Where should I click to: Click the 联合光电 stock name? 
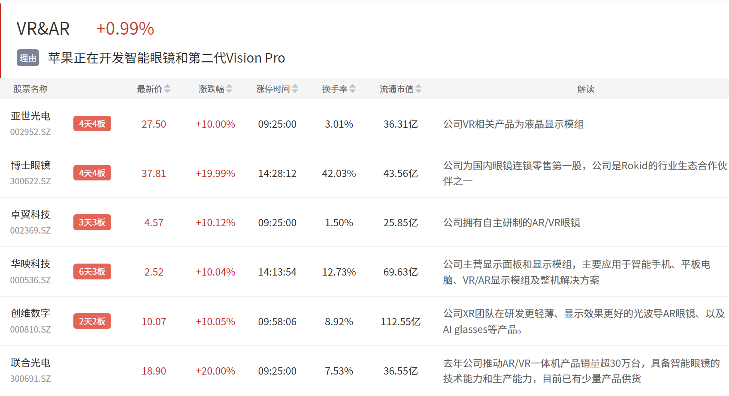pos(30,363)
